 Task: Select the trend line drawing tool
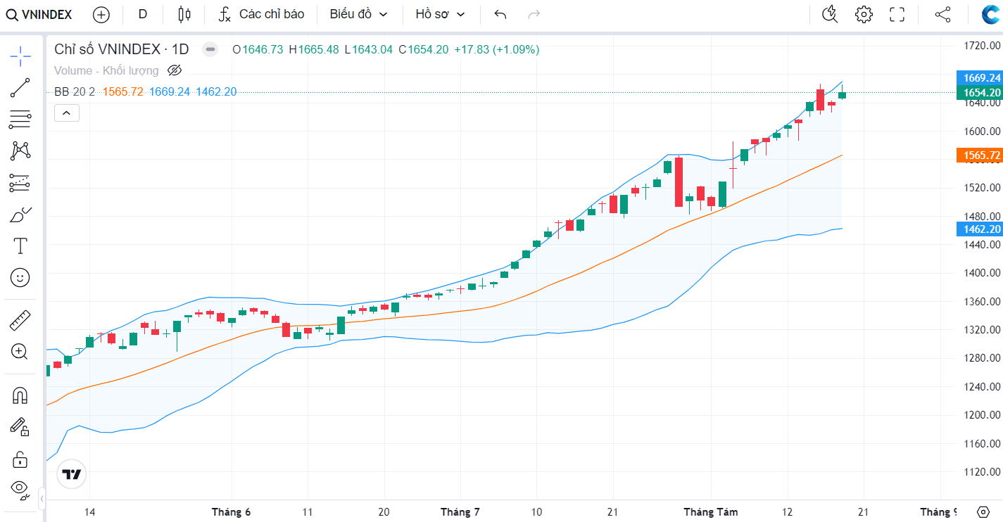(x=20, y=88)
